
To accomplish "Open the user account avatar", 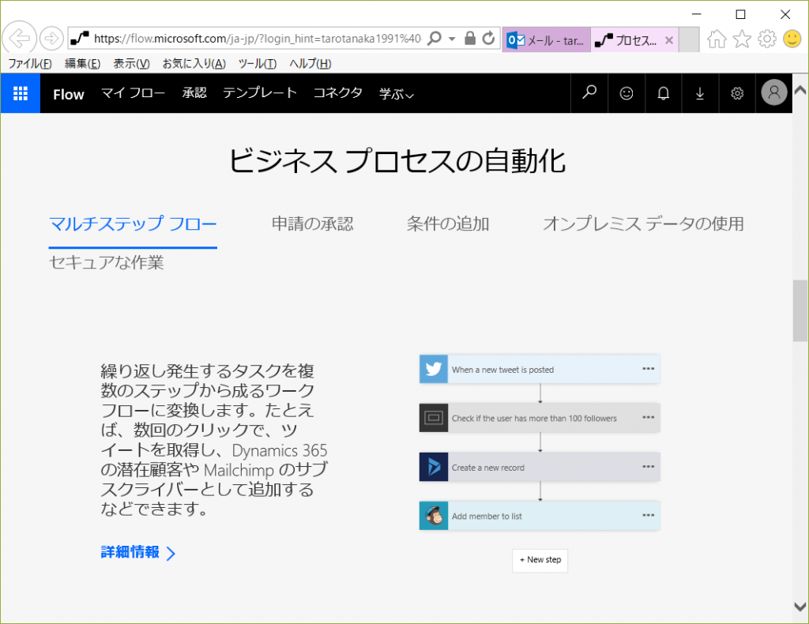I will tap(774, 93).
